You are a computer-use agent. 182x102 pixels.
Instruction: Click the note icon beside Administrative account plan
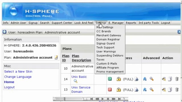pyautogui.click(x=56, y=57)
